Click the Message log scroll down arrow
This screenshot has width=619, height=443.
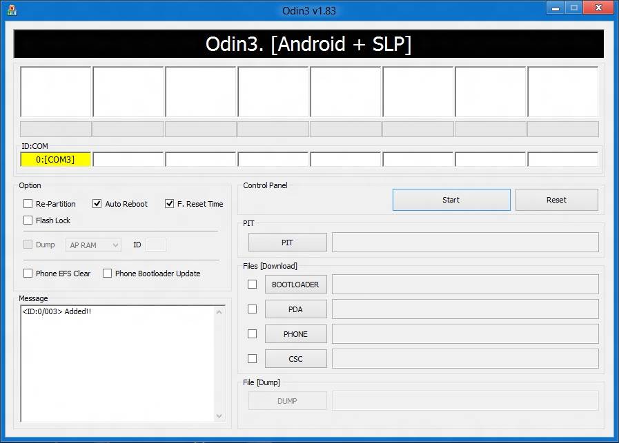click(x=219, y=416)
